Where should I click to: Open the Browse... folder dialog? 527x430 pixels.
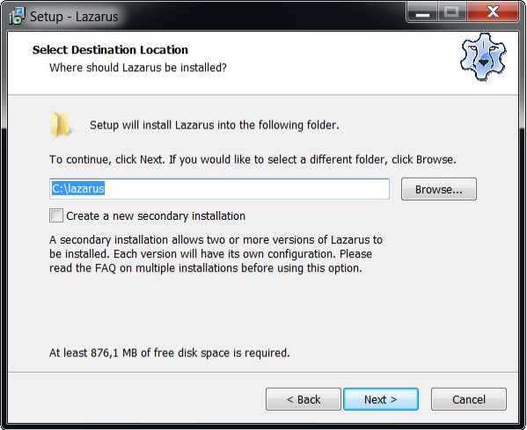click(x=439, y=189)
